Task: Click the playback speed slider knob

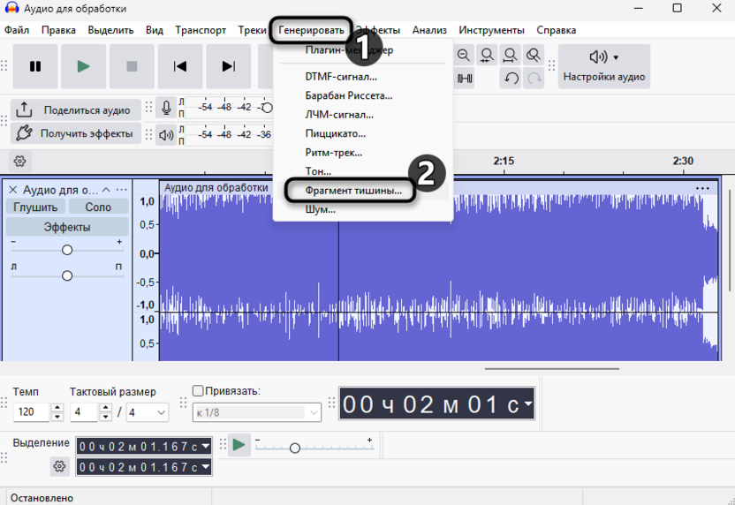Action: (x=295, y=448)
